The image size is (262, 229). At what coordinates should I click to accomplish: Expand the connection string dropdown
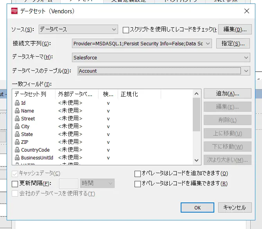coord(208,44)
